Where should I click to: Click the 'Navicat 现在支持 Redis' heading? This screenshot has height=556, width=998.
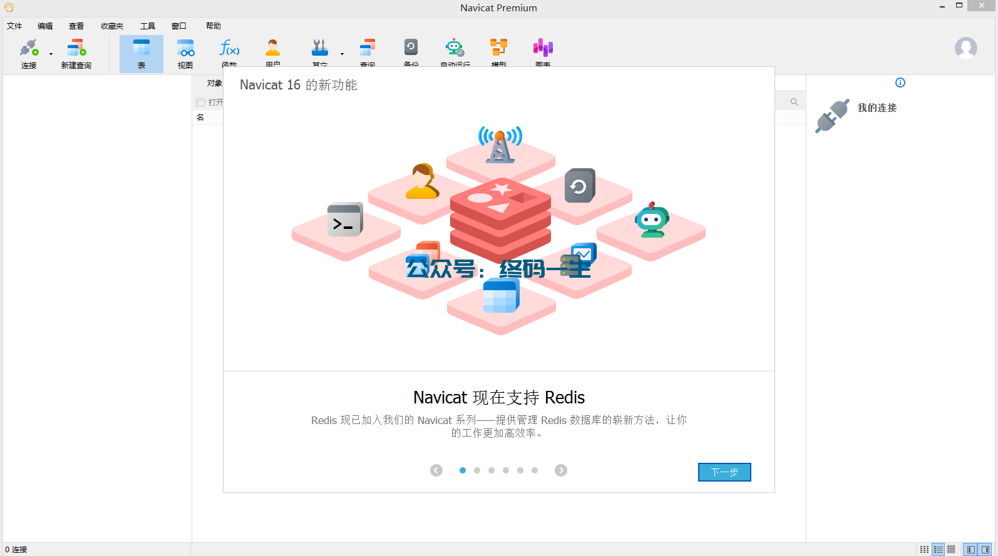coord(499,398)
